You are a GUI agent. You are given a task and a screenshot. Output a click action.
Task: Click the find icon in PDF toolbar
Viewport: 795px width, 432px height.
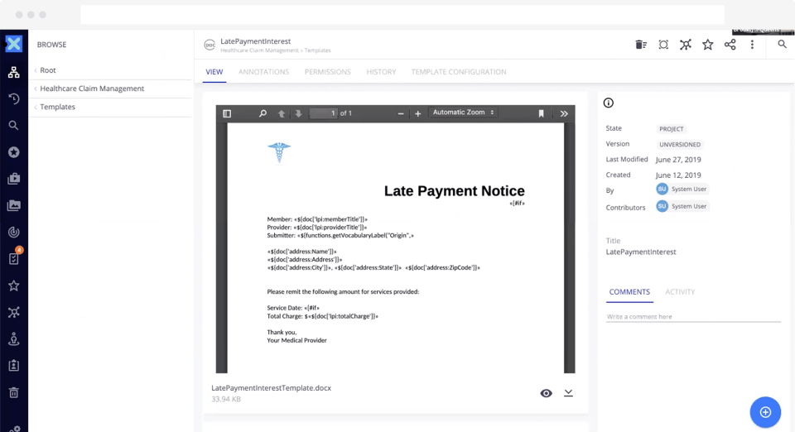263,113
